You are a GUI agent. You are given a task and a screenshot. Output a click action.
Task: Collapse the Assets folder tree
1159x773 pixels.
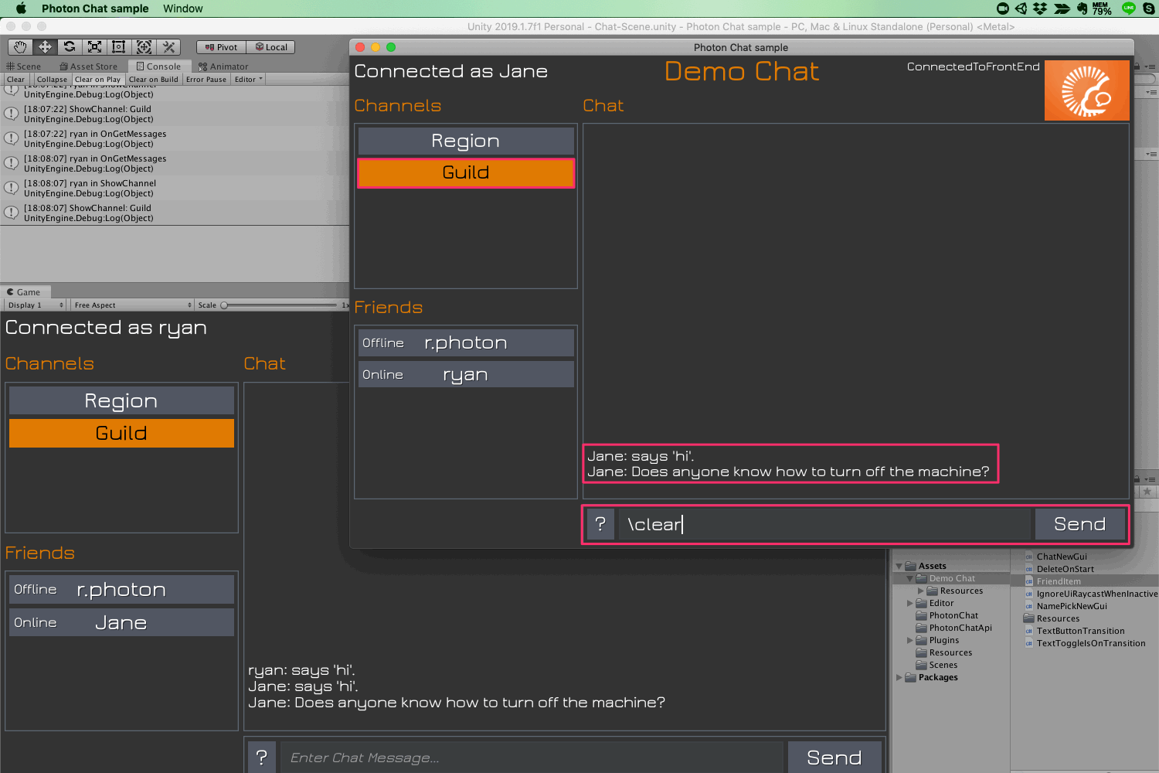[899, 567]
